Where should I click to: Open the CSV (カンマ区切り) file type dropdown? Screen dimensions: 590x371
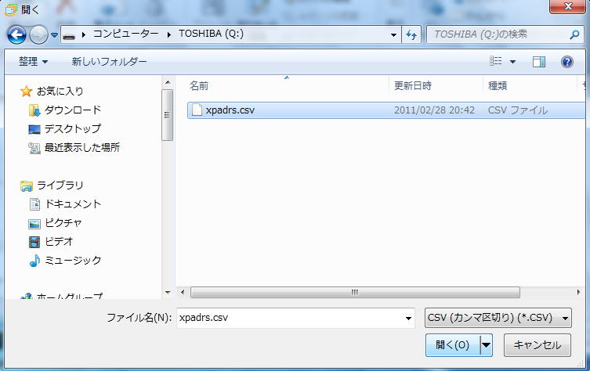click(498, 318)
